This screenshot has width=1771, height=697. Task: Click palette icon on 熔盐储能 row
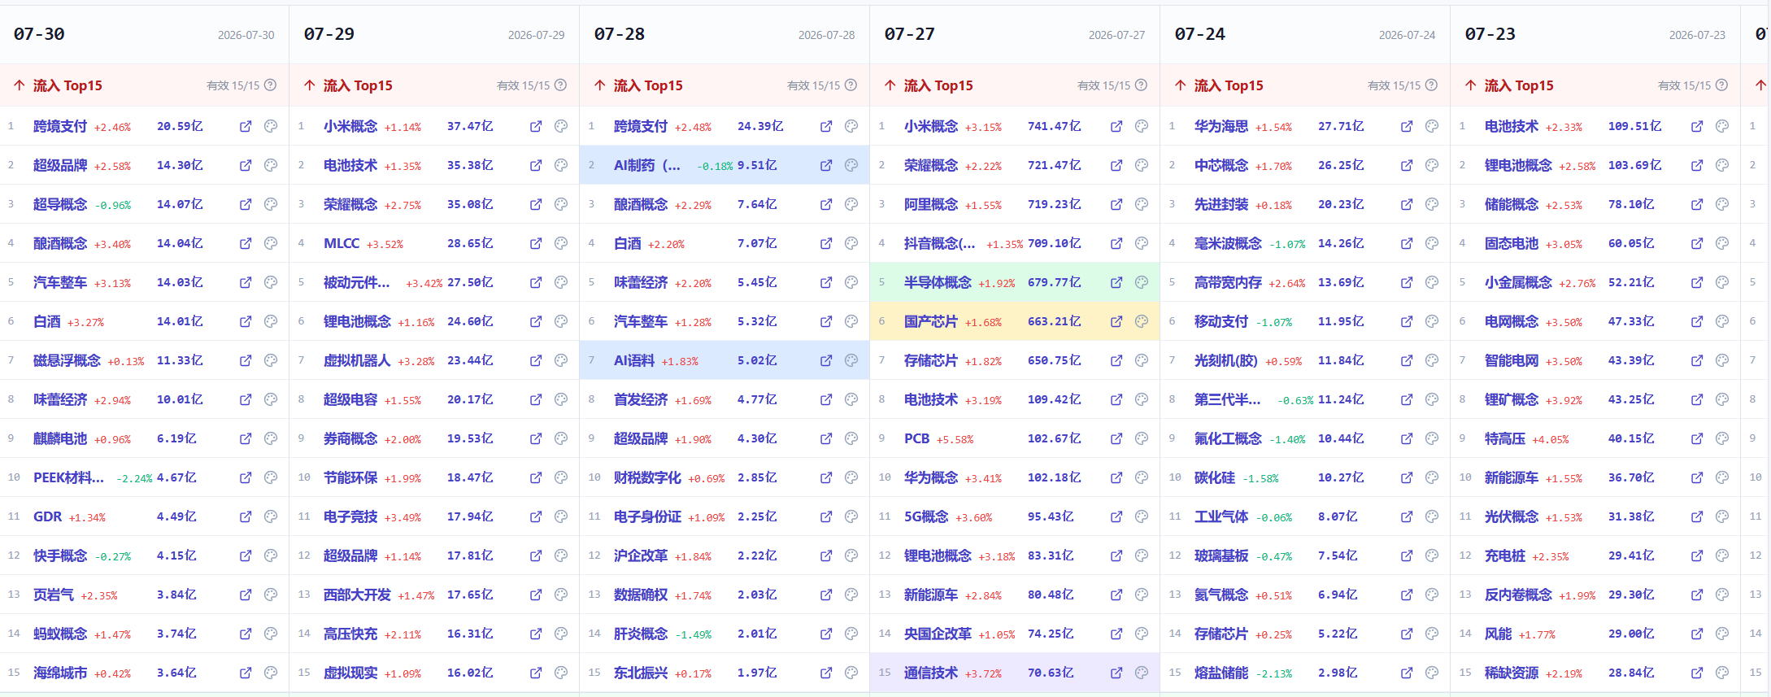(x=1432, y=673)
